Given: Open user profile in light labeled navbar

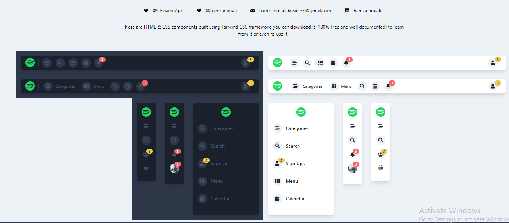Looking at the screenshot, I should point(493,86).
